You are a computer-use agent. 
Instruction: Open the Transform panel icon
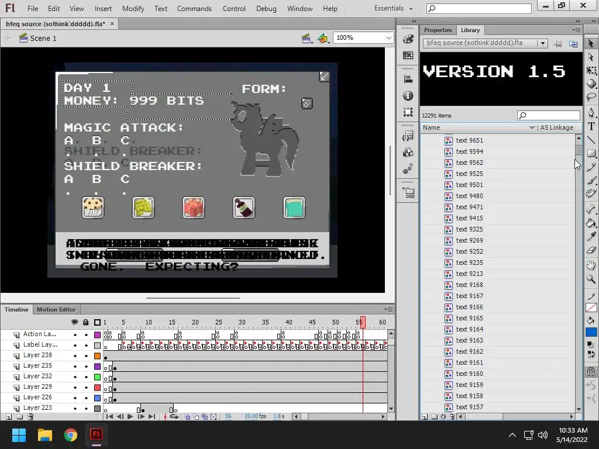coord(408,112)
